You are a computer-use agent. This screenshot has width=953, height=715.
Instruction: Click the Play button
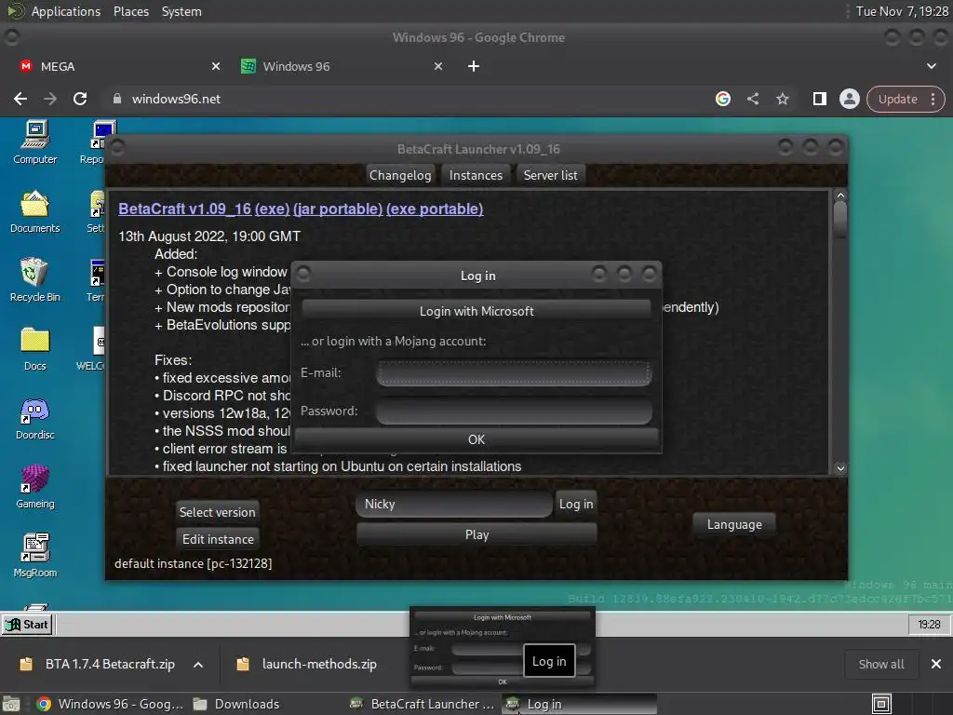(476, 534)
